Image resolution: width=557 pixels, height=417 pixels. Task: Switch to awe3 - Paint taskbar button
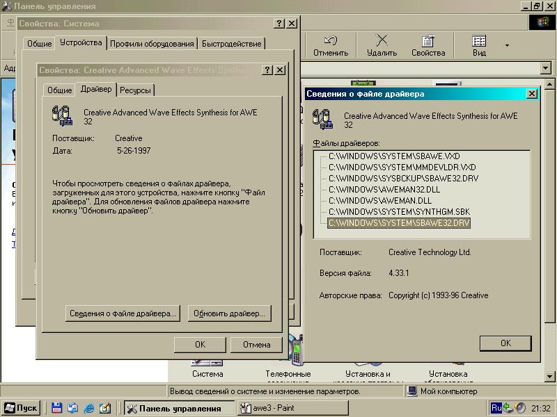(293, 408)
